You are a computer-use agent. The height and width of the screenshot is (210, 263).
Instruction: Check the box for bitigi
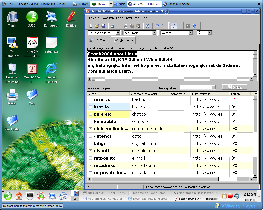pos(90,143)
